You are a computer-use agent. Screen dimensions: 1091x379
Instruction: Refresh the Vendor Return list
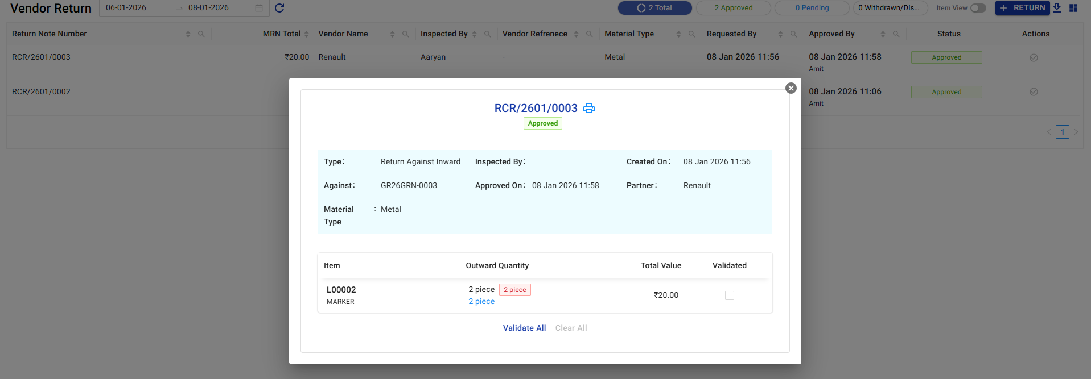click(279, 8)
